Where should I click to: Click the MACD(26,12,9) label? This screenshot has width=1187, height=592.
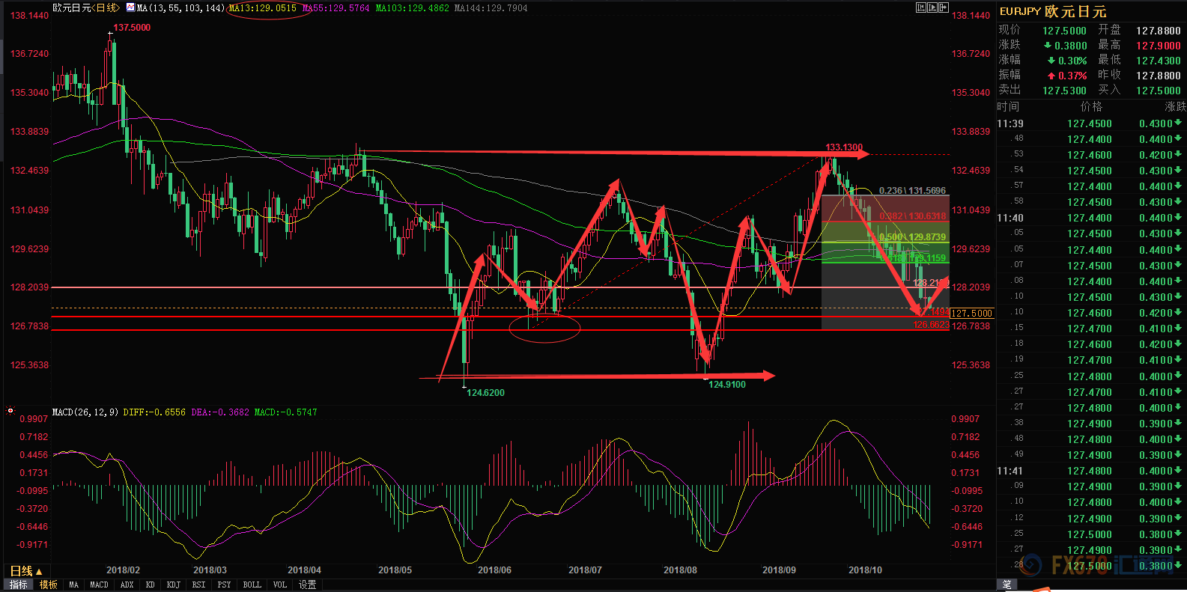(x=85, y=412)
